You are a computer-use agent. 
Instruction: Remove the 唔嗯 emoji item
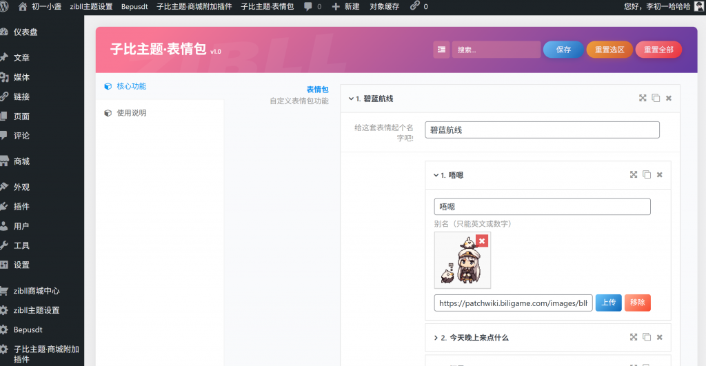click(x=659, y=175)
